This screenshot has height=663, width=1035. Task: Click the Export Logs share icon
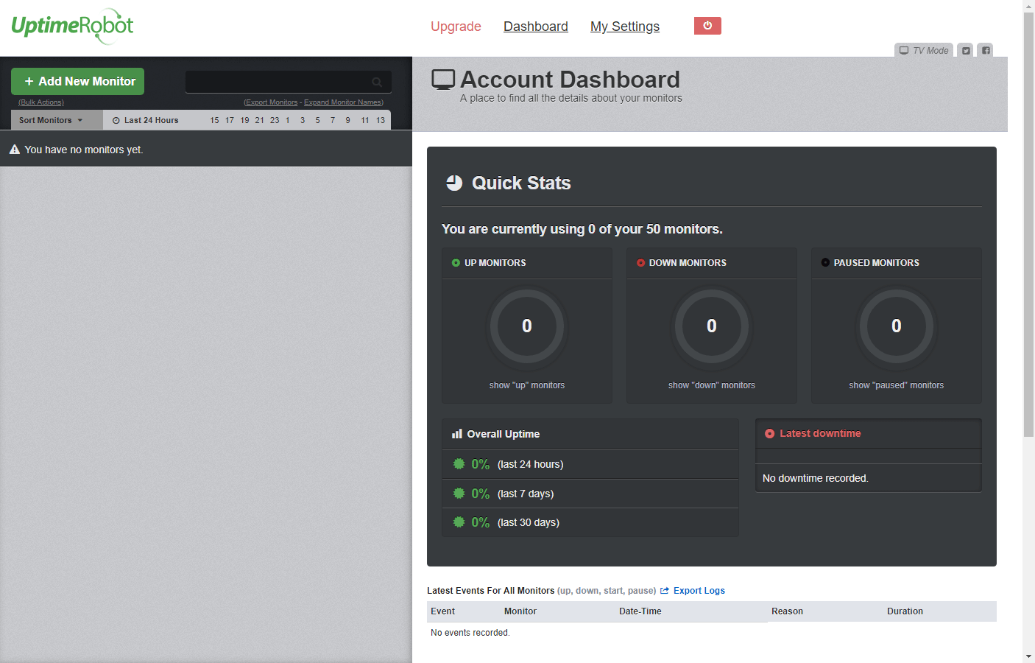click(x=665, y=591)
